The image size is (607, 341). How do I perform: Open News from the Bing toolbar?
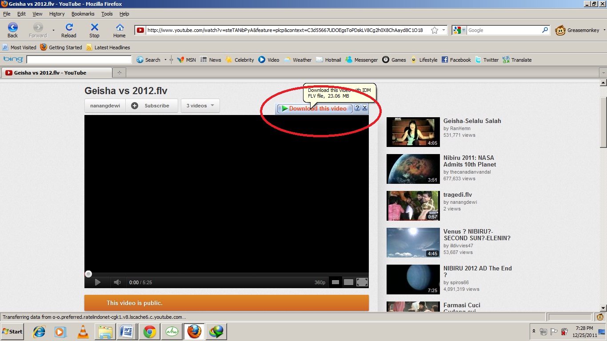click(211, 59)
